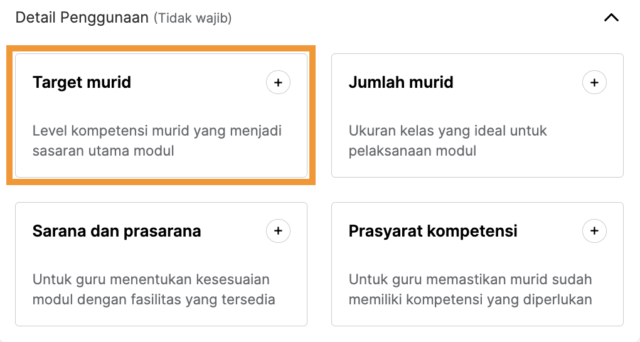640x342 pixels.
Task: Click the plus icon for Jumlah murid
Action: tap(594, 82)
